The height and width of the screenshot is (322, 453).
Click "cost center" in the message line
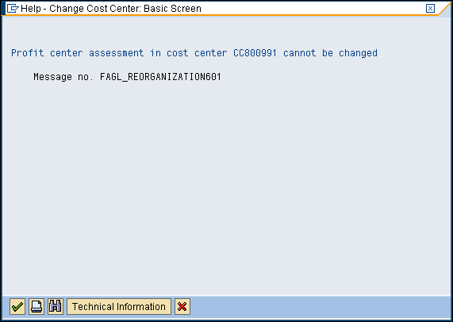tap(197, 53)
